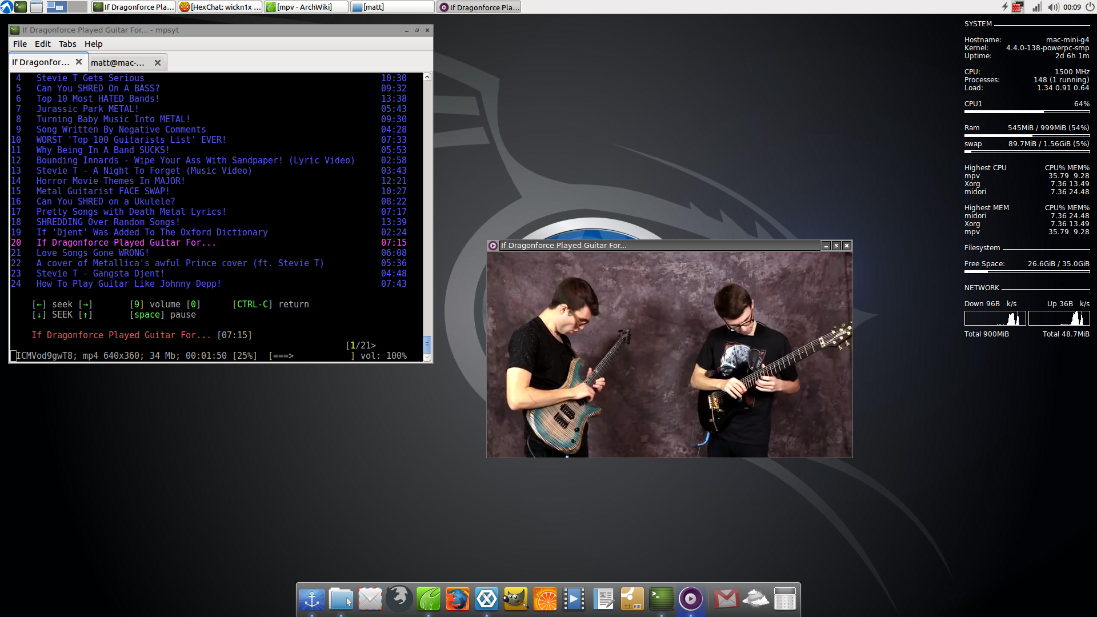Open HexChat from the dock

pos(487,599)
